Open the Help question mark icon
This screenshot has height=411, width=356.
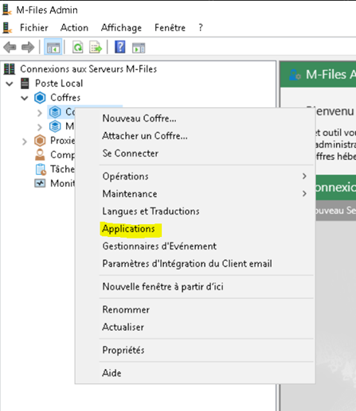tap(120, 47)
